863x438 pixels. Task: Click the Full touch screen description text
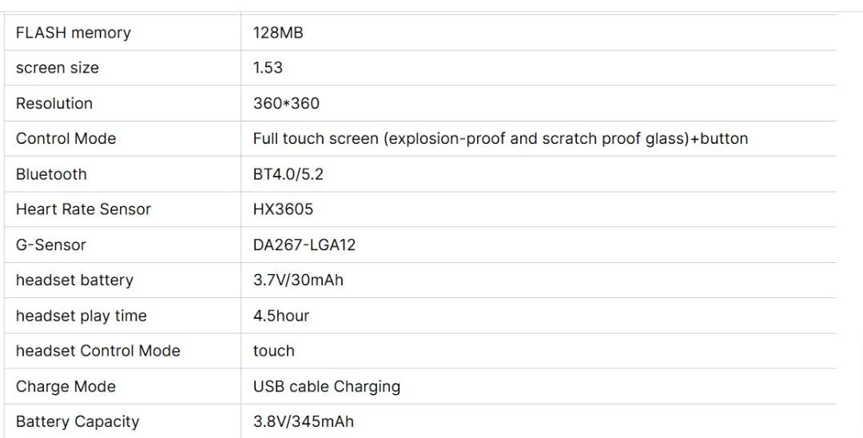[x=500, y=138]
